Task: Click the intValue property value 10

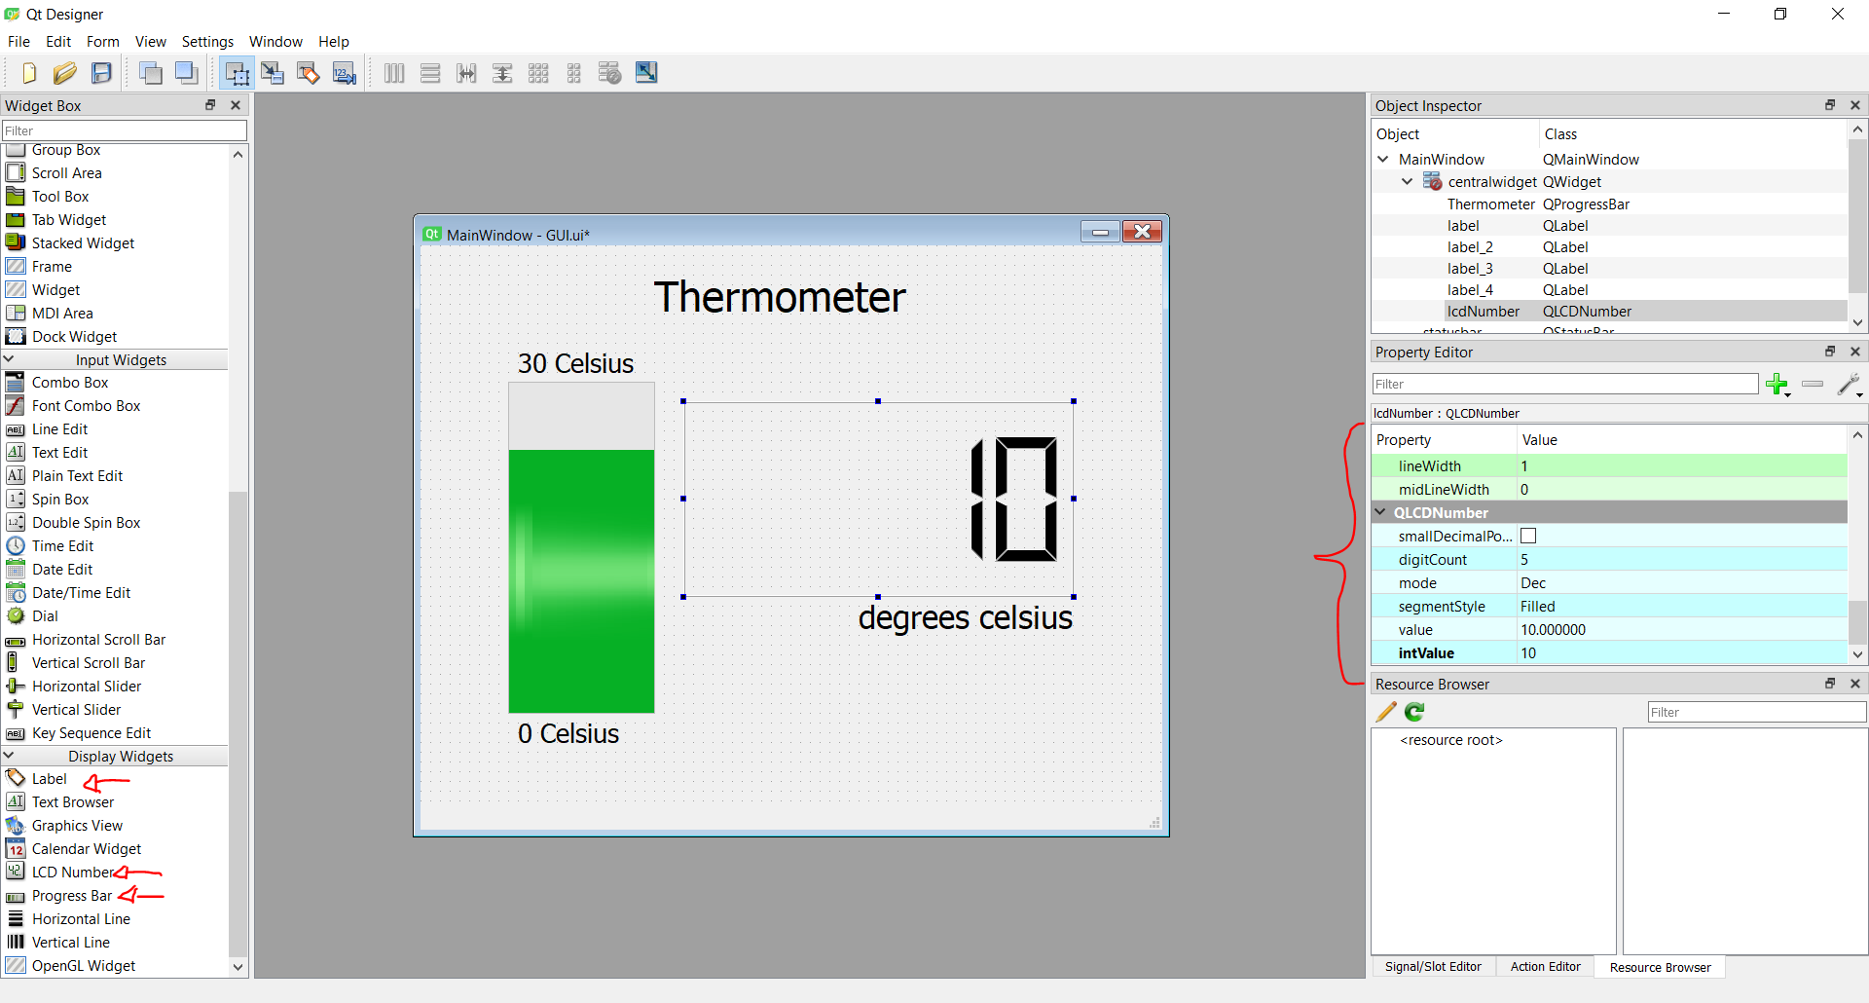Action: click(1682, 653)
